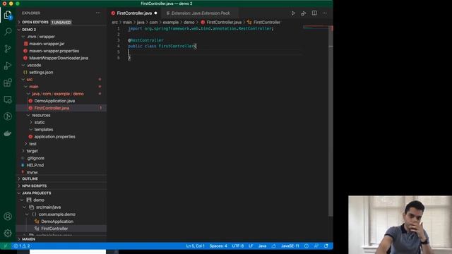Screen dimensions: 452x254
Task: Change language mode via Java status item
Action: pyautogui.click(x=262, y=246)
